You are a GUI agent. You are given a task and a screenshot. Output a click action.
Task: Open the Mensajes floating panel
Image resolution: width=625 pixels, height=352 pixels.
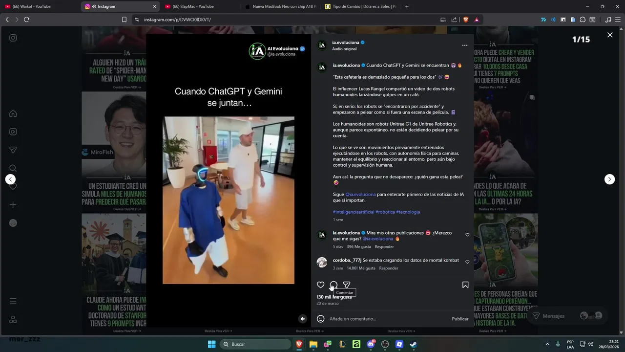click(567, 316)
